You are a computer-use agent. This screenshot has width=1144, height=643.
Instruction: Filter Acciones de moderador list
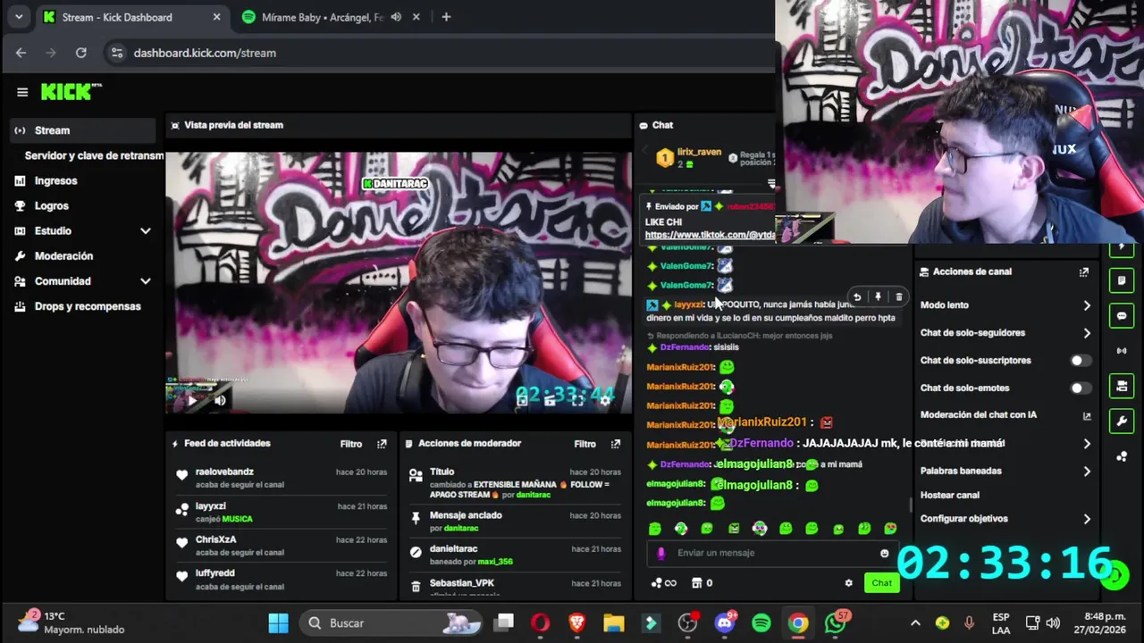pos(585,444)
